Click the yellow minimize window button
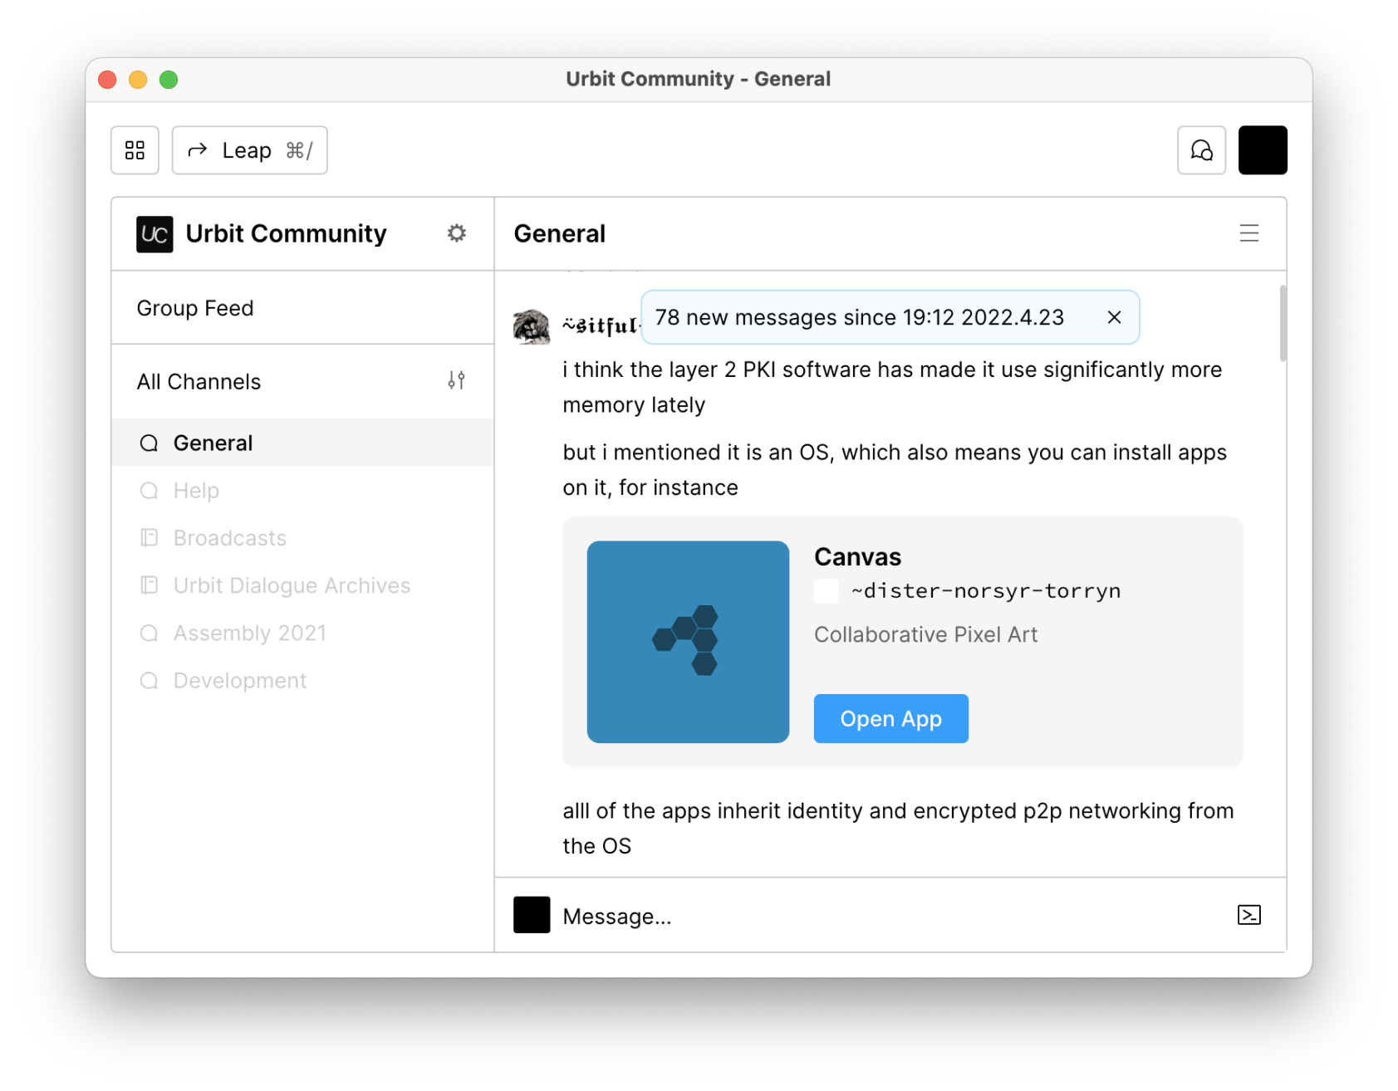Screen dimensions: 1398x1091 pyautogui.click(x=138, y=80)
